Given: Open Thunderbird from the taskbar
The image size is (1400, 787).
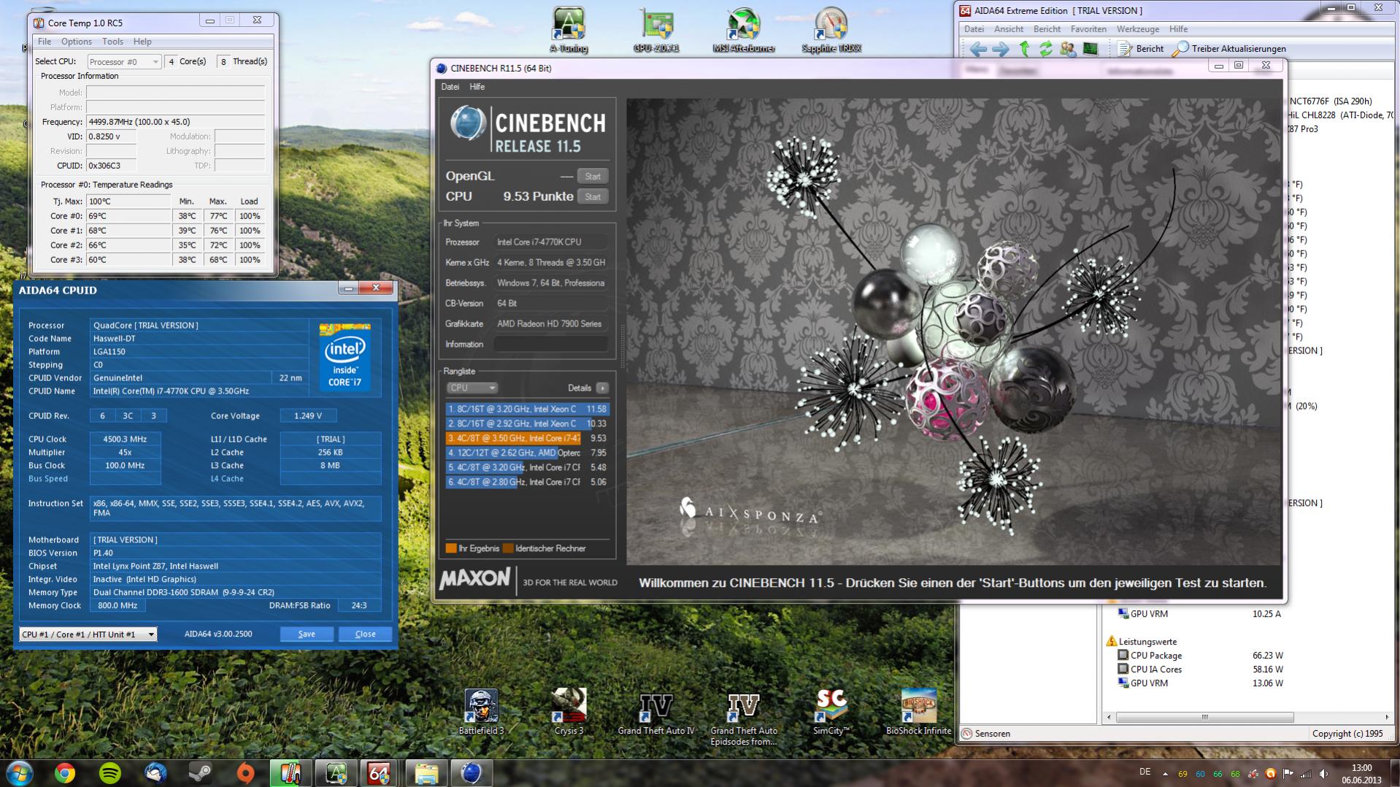Looking at the screenshot, I should (155, 772).
